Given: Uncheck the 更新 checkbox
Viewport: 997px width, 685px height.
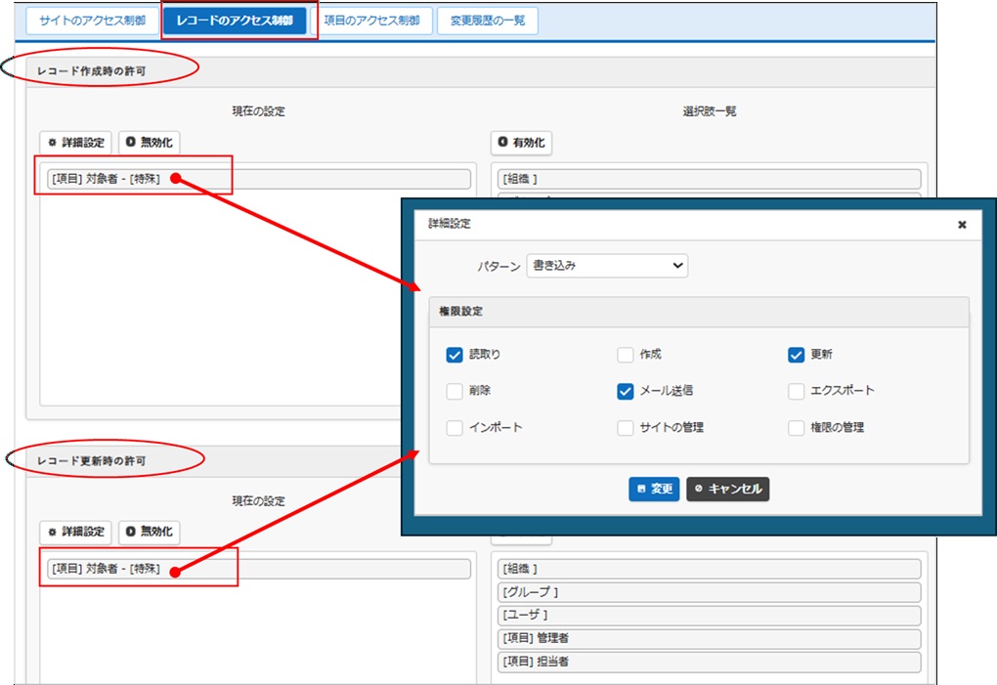Looking at the screenshot, I should [x=796, y=355].
